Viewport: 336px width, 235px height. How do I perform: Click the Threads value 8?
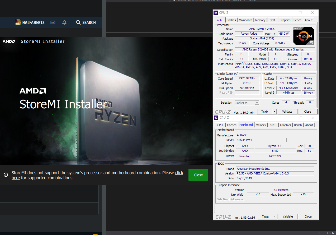coord(310,103)
